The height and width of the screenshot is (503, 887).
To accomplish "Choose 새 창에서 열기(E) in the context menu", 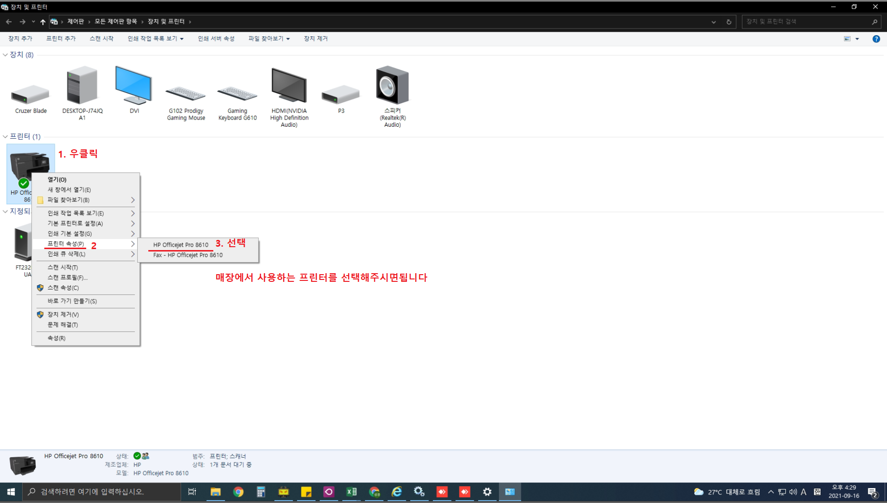I will [86, 190].
